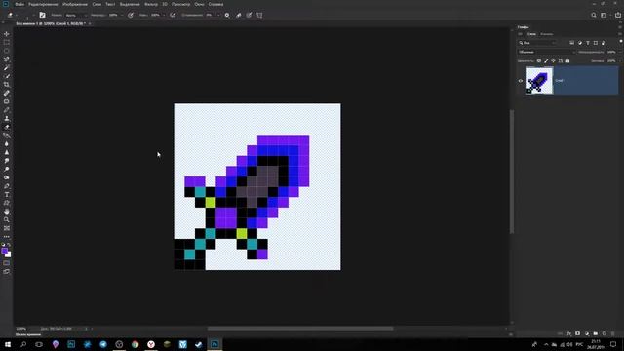The image size is (624, 351).
Task: Open the Фильтр menu
Action: (x=151, y=4)
